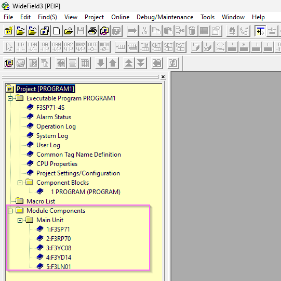Collapse the Component Blocks folder
281x281 pixels.
tap(20, 183)
